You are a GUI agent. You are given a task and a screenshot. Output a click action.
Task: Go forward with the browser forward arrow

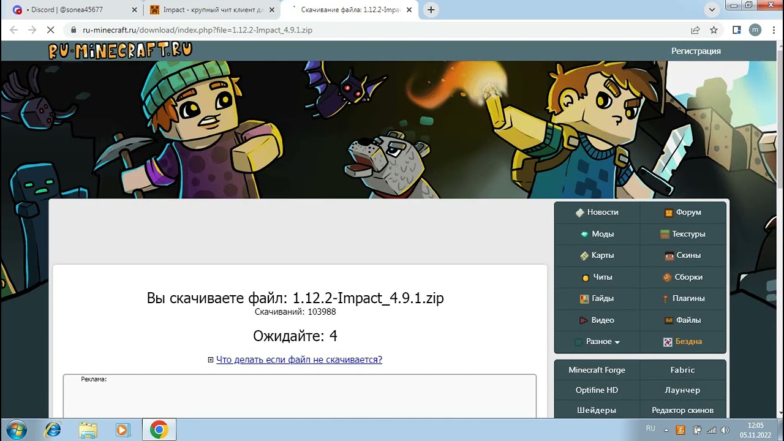(32, 29)
